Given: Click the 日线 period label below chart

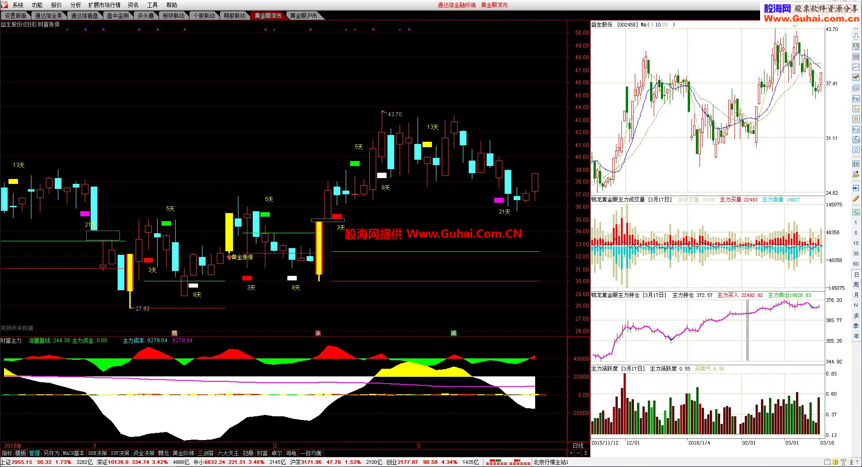Looking at the screenshot, I should point(578,445).
